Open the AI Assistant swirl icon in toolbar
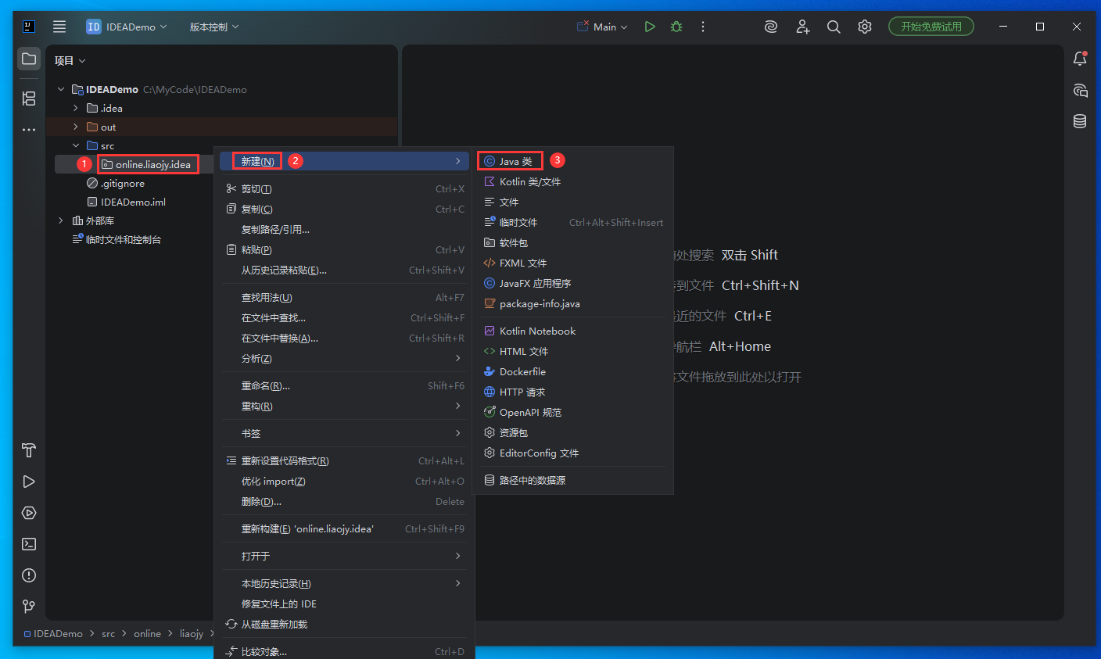Image resolution: width=1101 pixels, height=659 pixels. (771, 27)
